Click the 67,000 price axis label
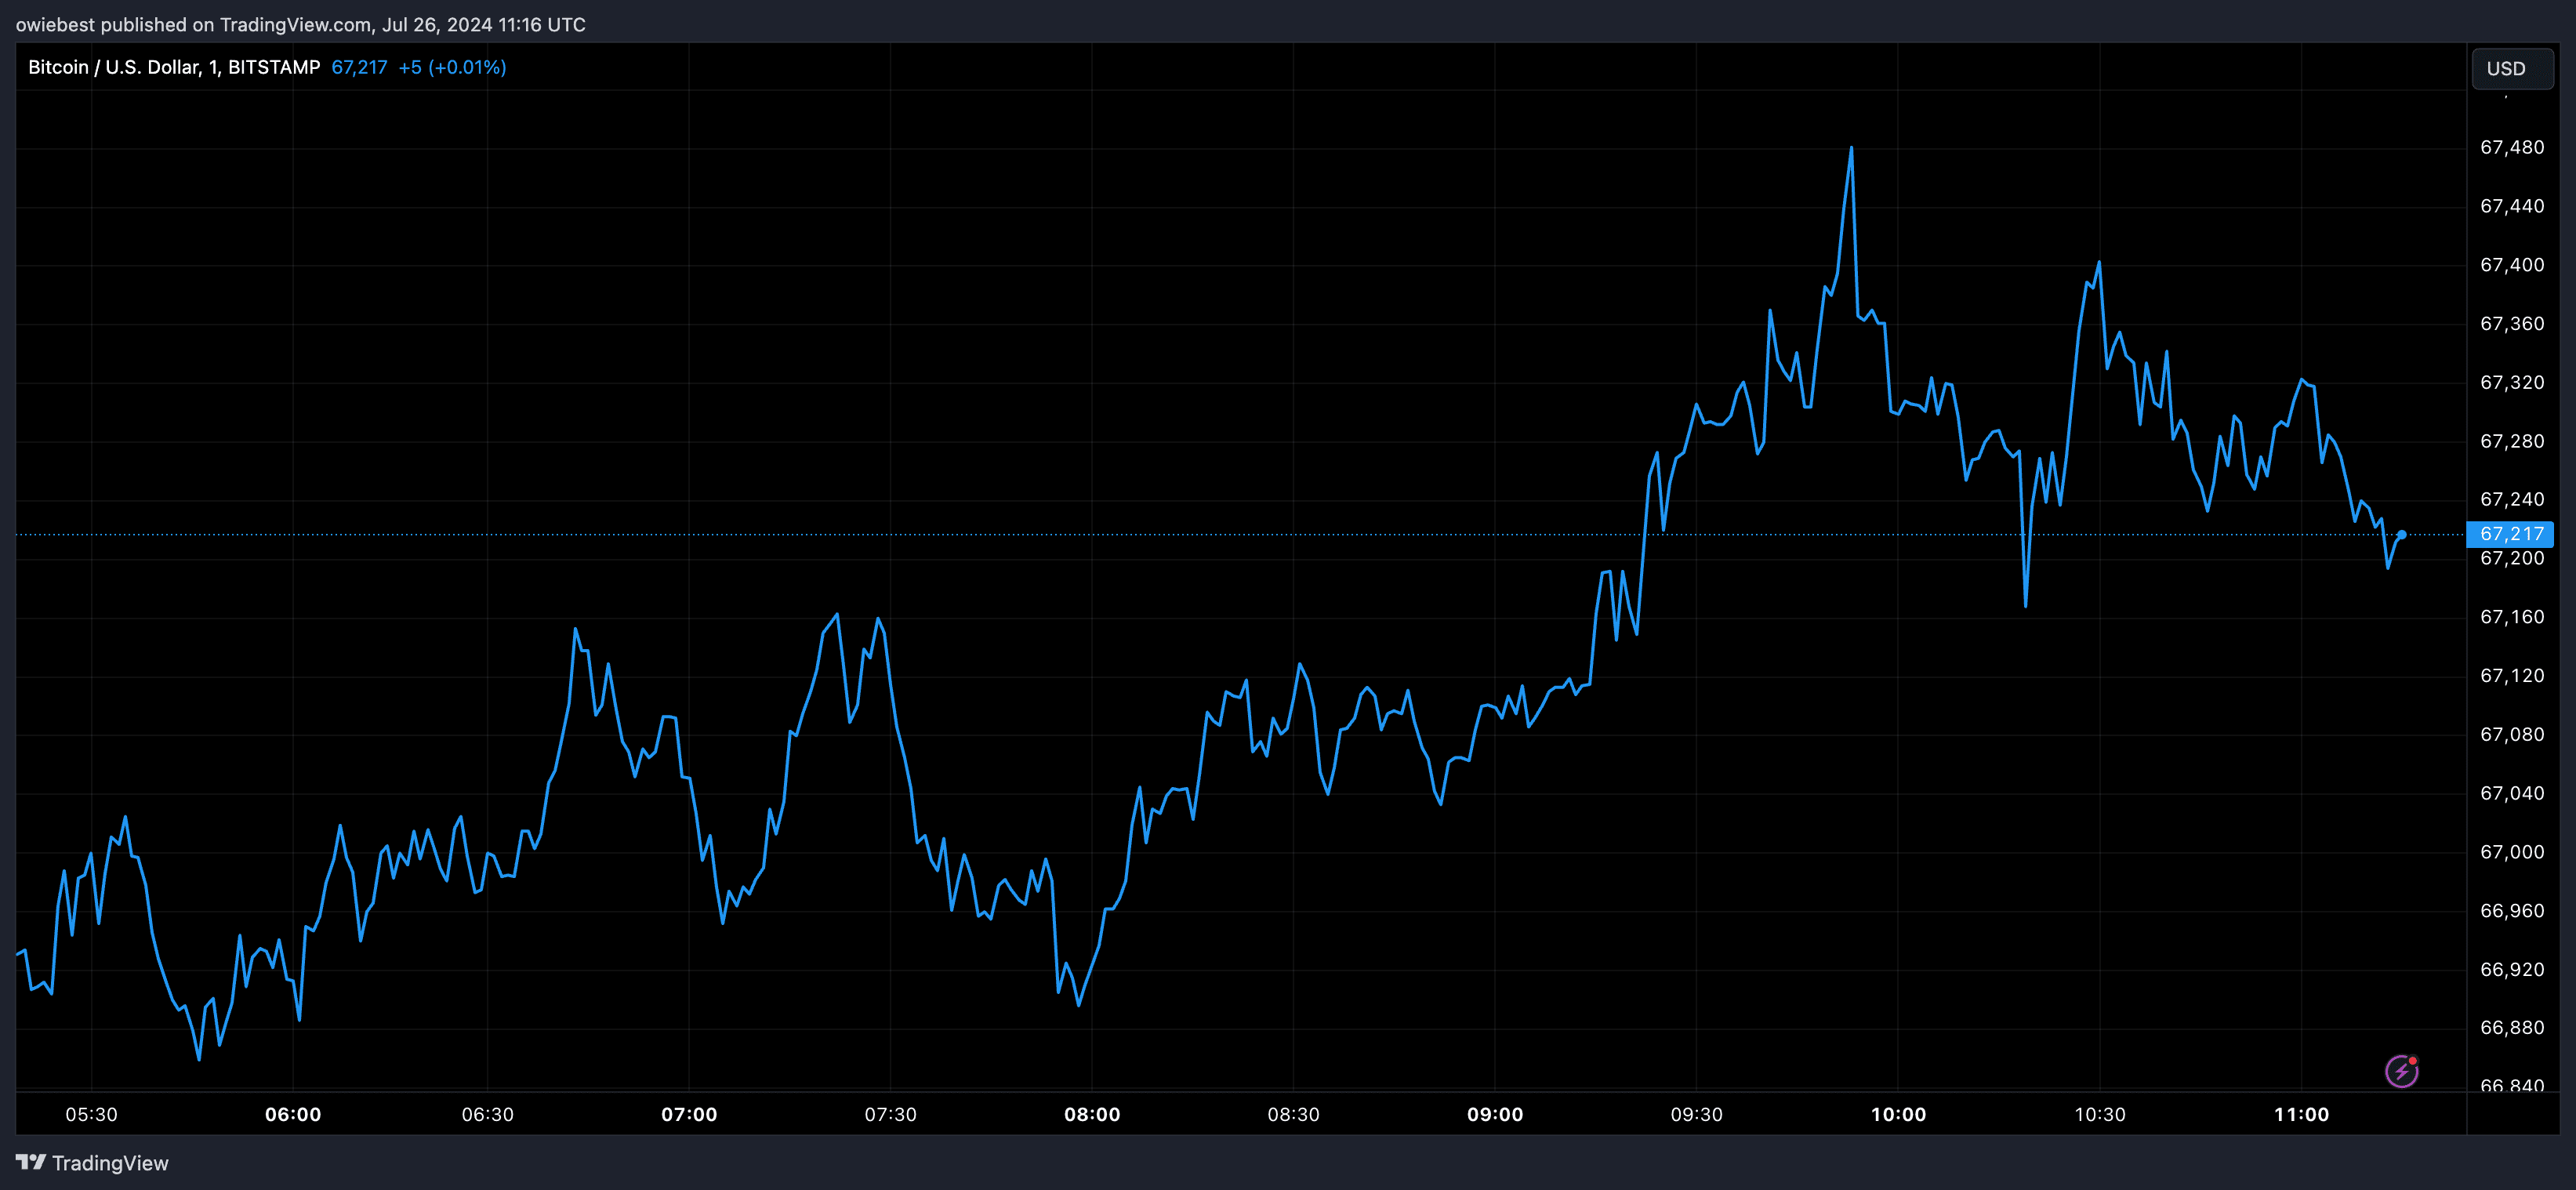2576x1190 pixels. [x=2511, y=852]
